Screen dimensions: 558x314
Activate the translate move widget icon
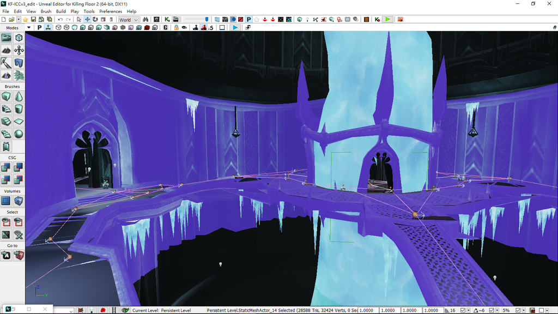coord(87,20)
